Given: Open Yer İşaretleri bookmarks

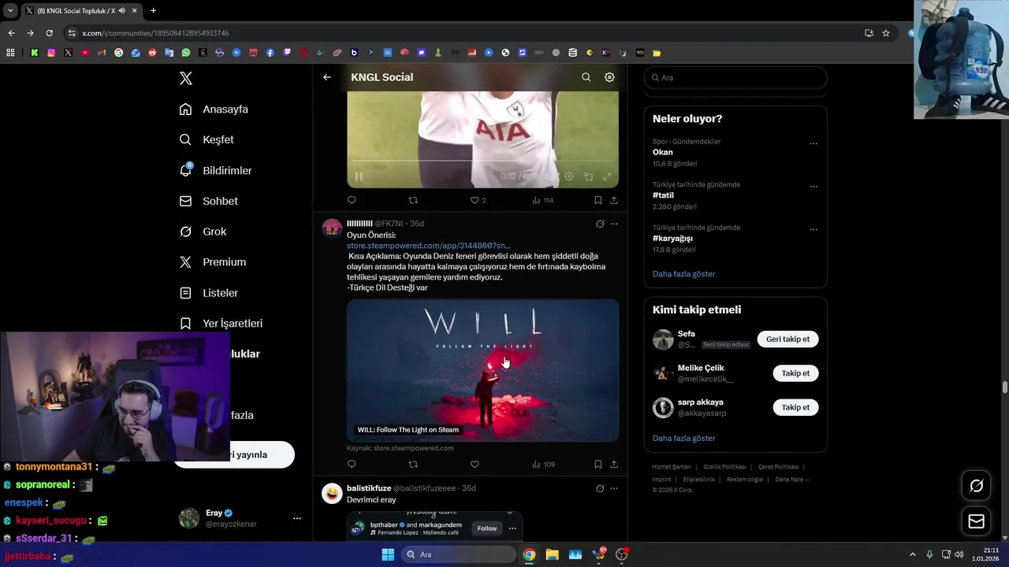Looking at the screenshot, I should (221, 324).
